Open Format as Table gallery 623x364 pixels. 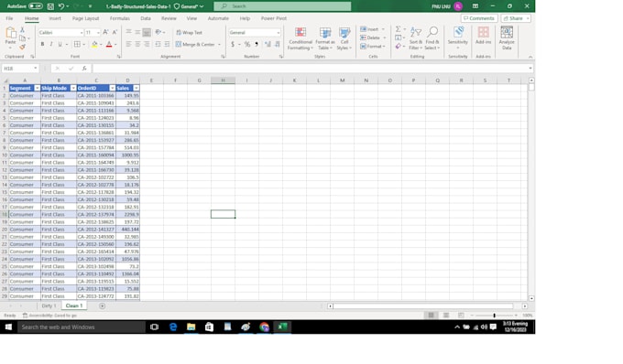click(325, 38)
